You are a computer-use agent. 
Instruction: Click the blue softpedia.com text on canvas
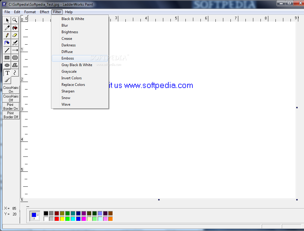151,85
